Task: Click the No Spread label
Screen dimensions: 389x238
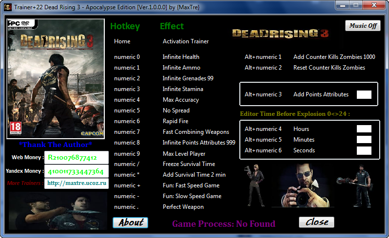Action: [x=176, y=110]
